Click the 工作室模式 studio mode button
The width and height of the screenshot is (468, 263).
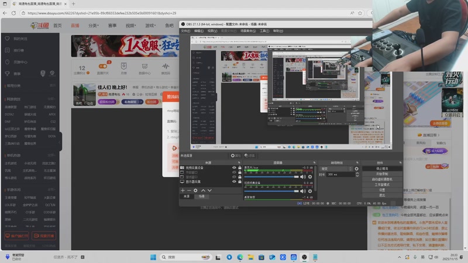click(x=382, y=185)
